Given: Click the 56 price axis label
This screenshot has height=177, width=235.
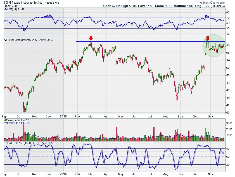Looking at the screenshot, I should (x=228, y=53).
